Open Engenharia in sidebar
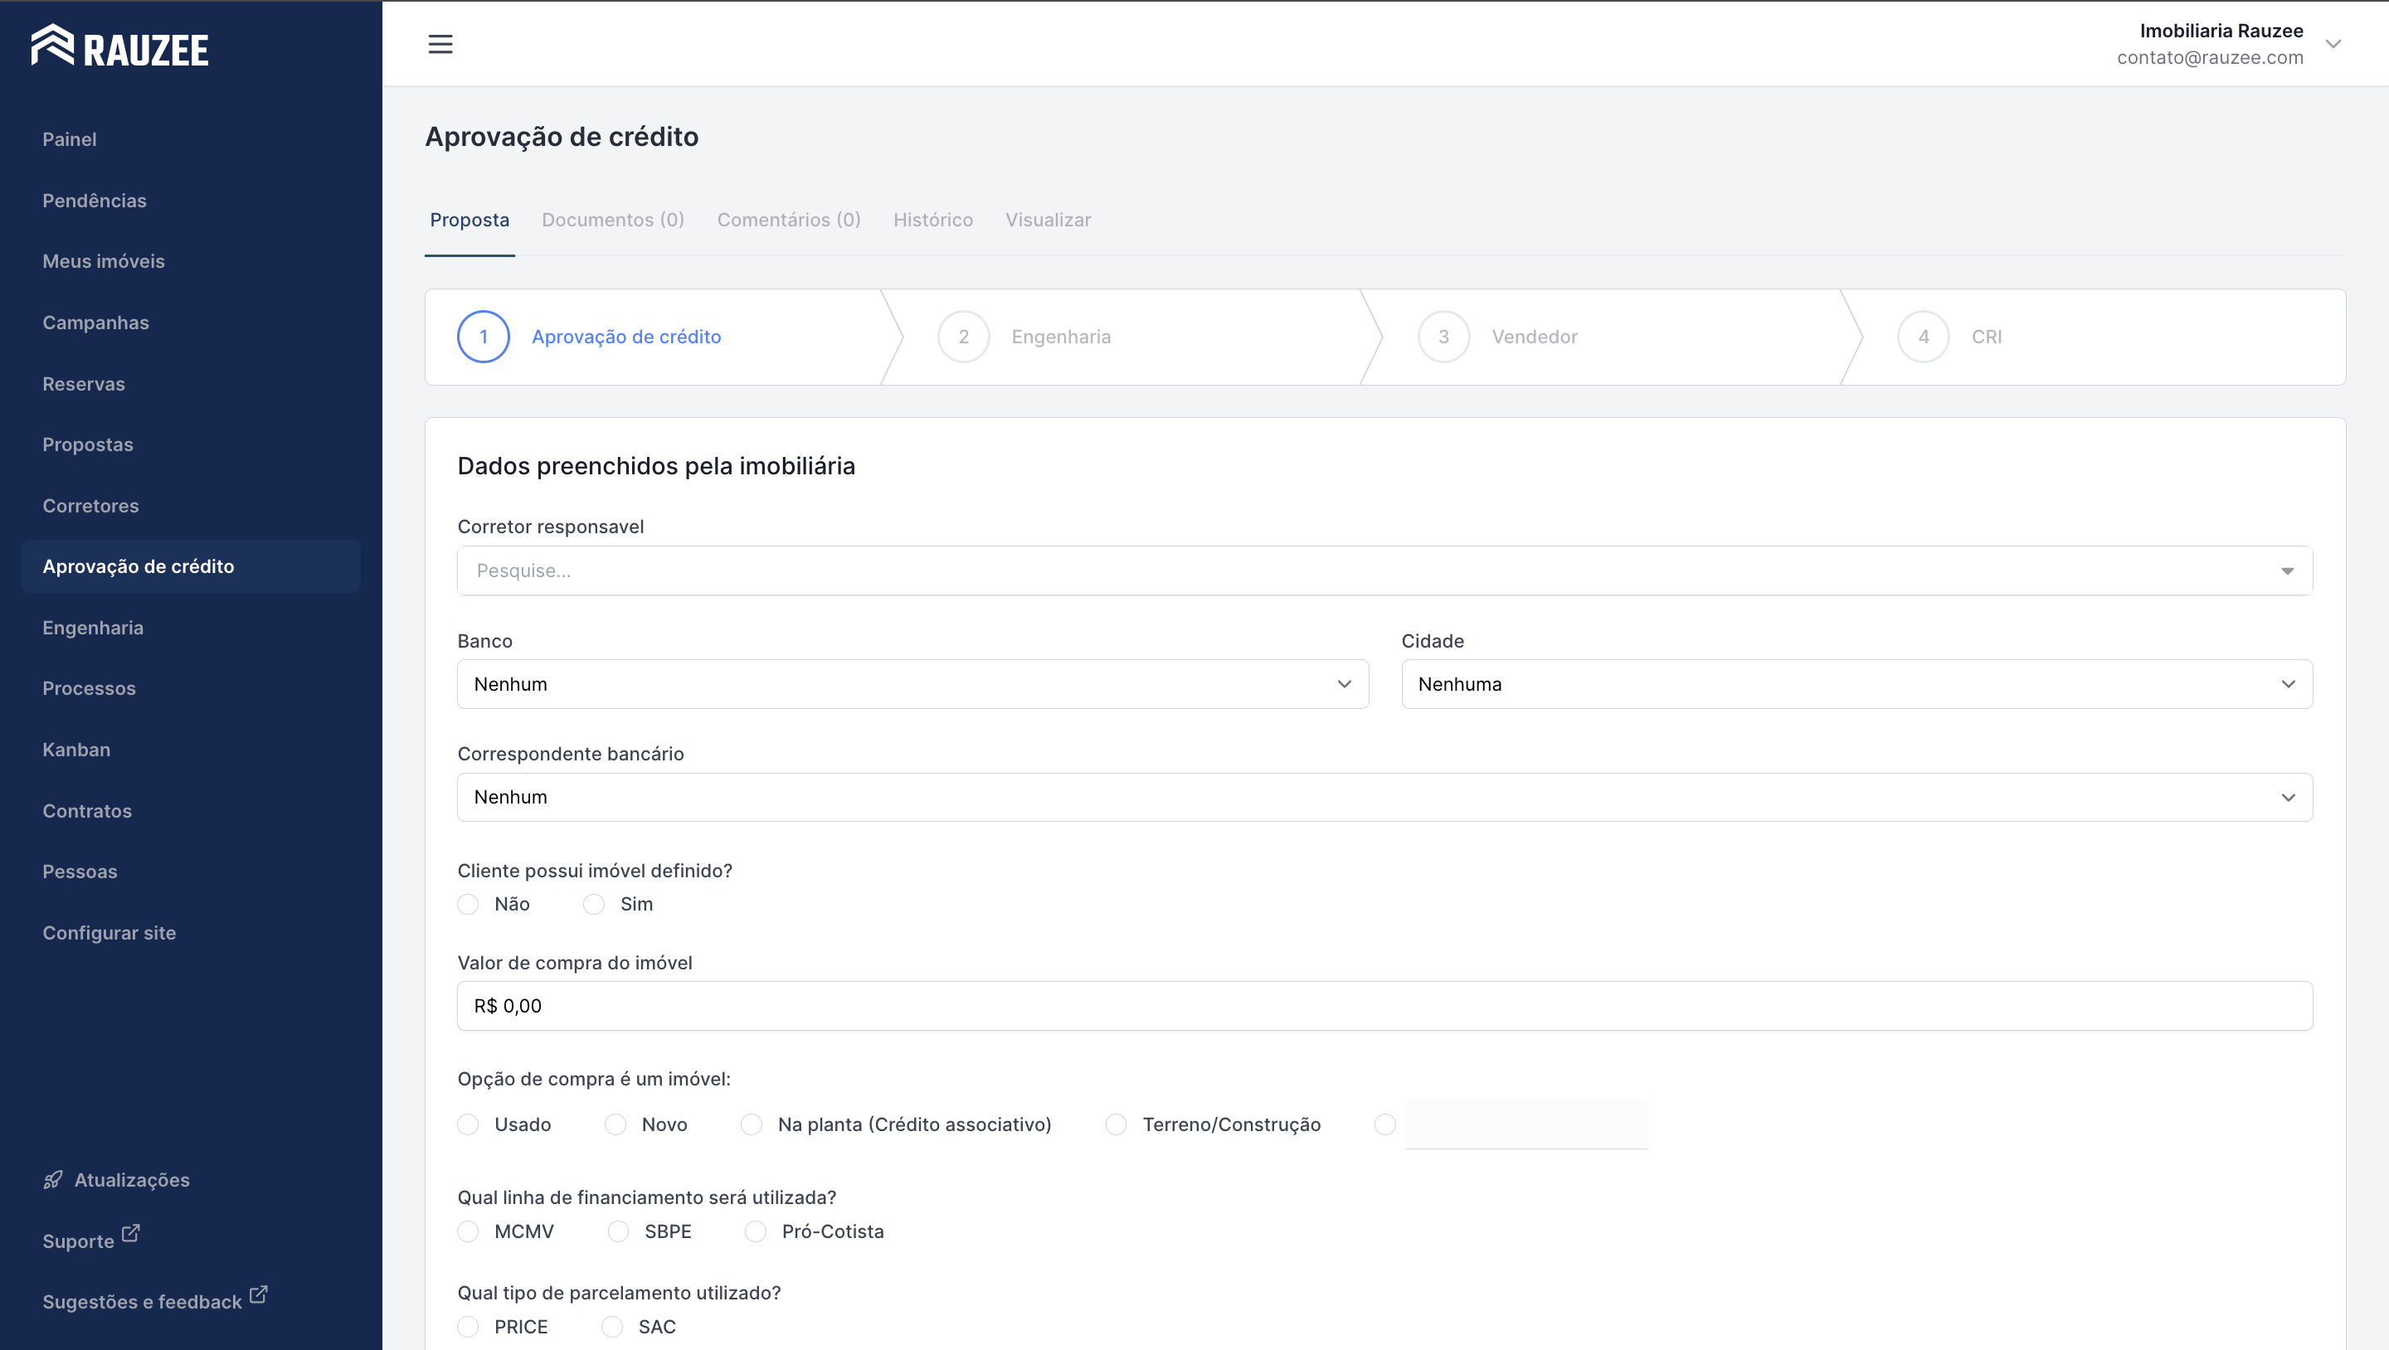 [93, 628]
